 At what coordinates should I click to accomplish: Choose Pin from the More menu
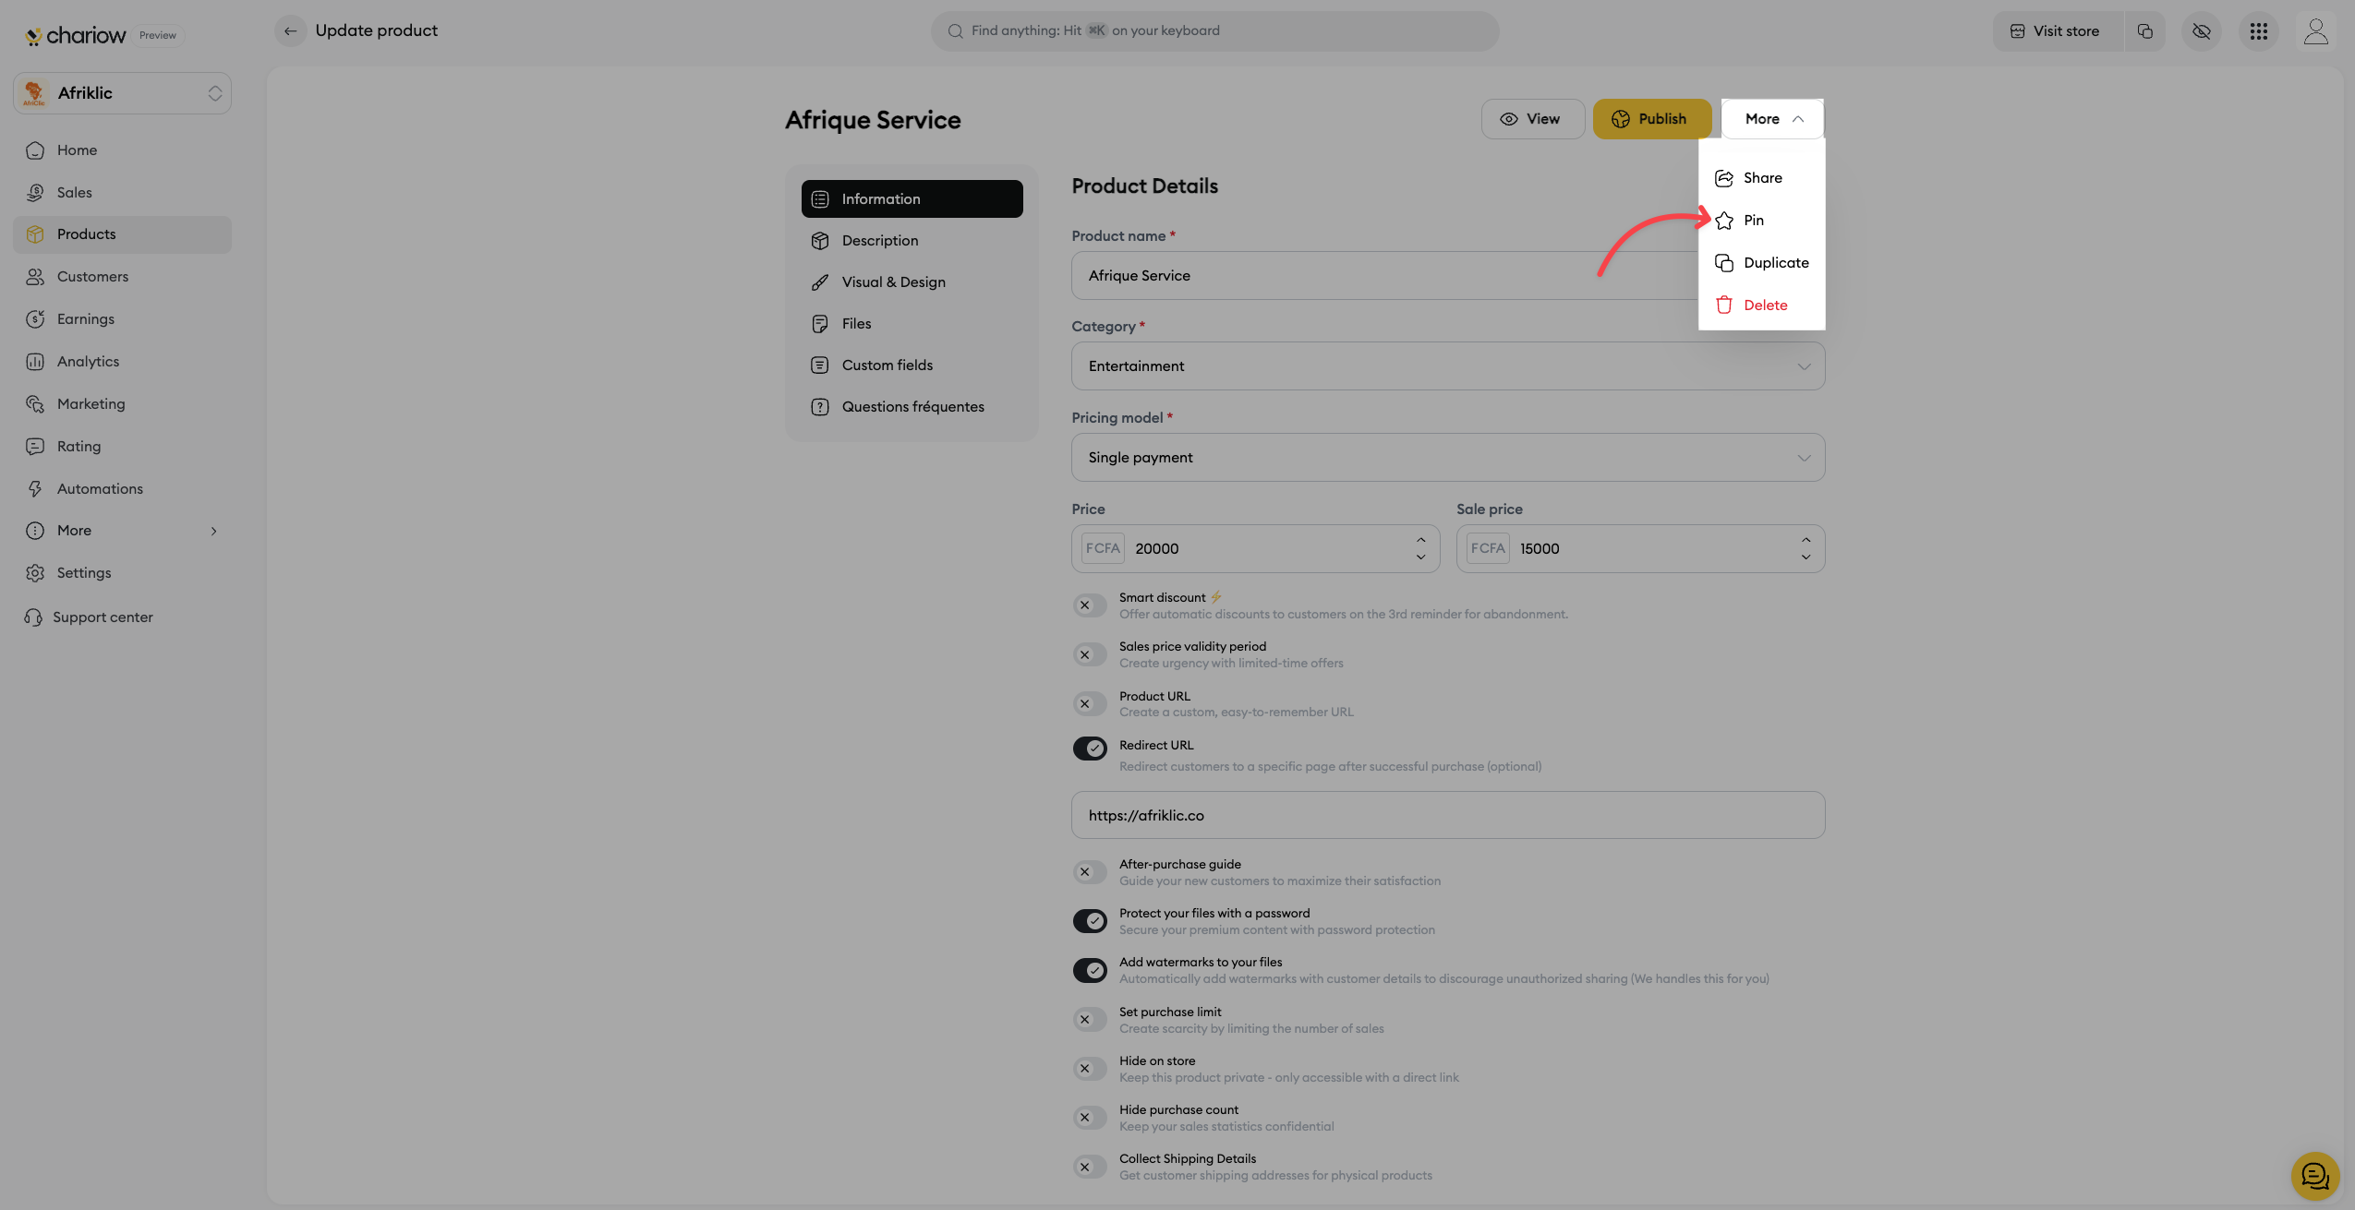click(1753, 221)
